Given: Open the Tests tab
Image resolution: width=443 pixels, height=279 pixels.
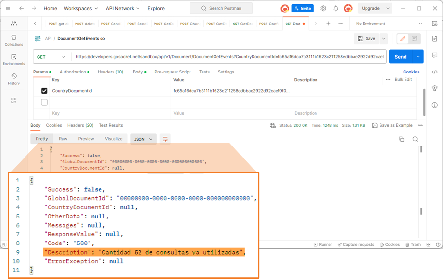Looking at the screenshot, I should point(204,72).
